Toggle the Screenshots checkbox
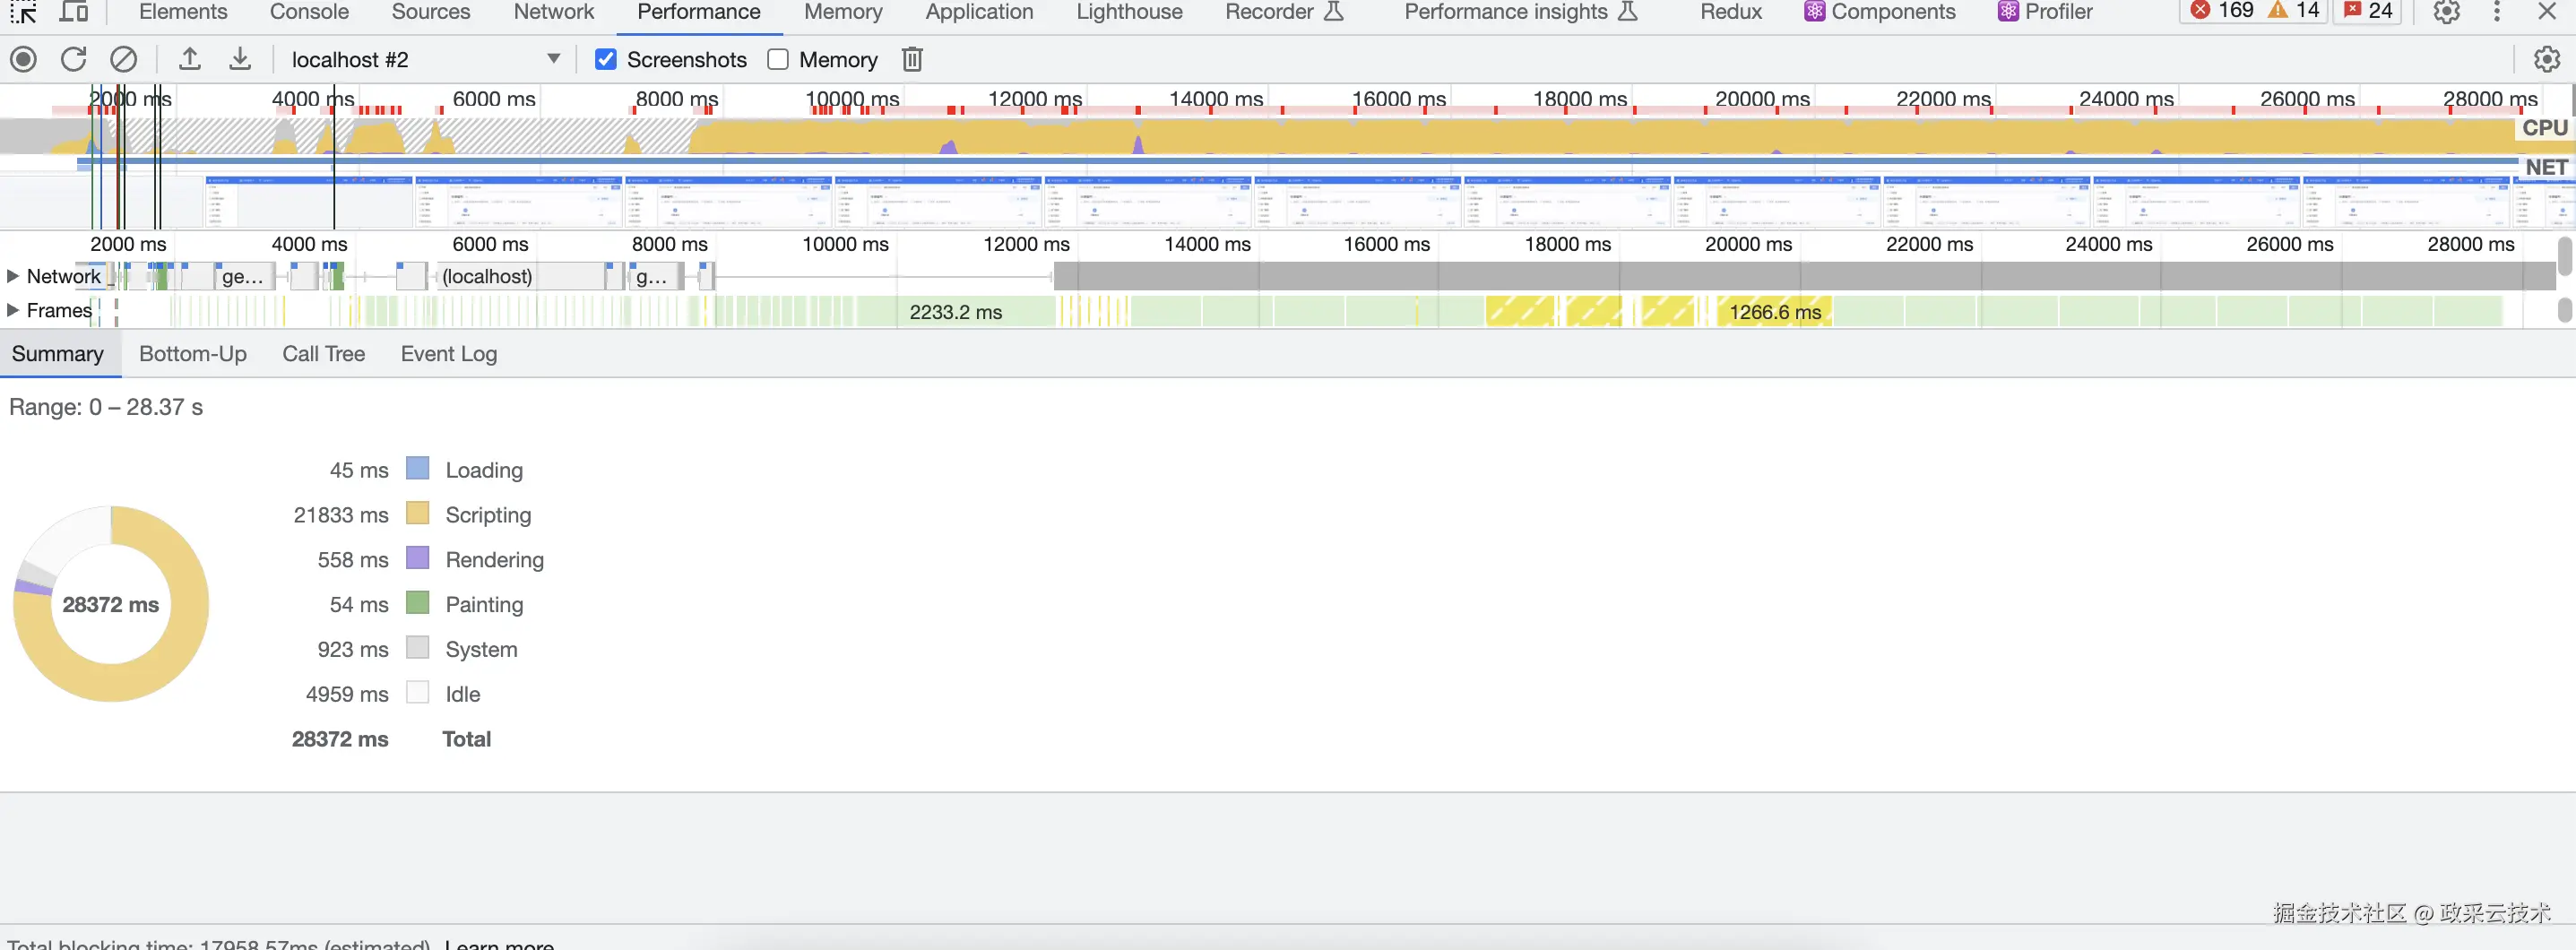 (x=606, y=59)
